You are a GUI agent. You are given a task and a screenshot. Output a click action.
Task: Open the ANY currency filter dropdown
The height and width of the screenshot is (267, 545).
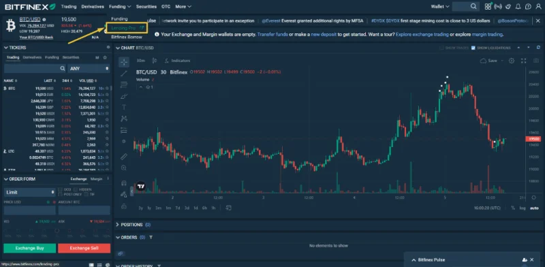tap(89, 69)
